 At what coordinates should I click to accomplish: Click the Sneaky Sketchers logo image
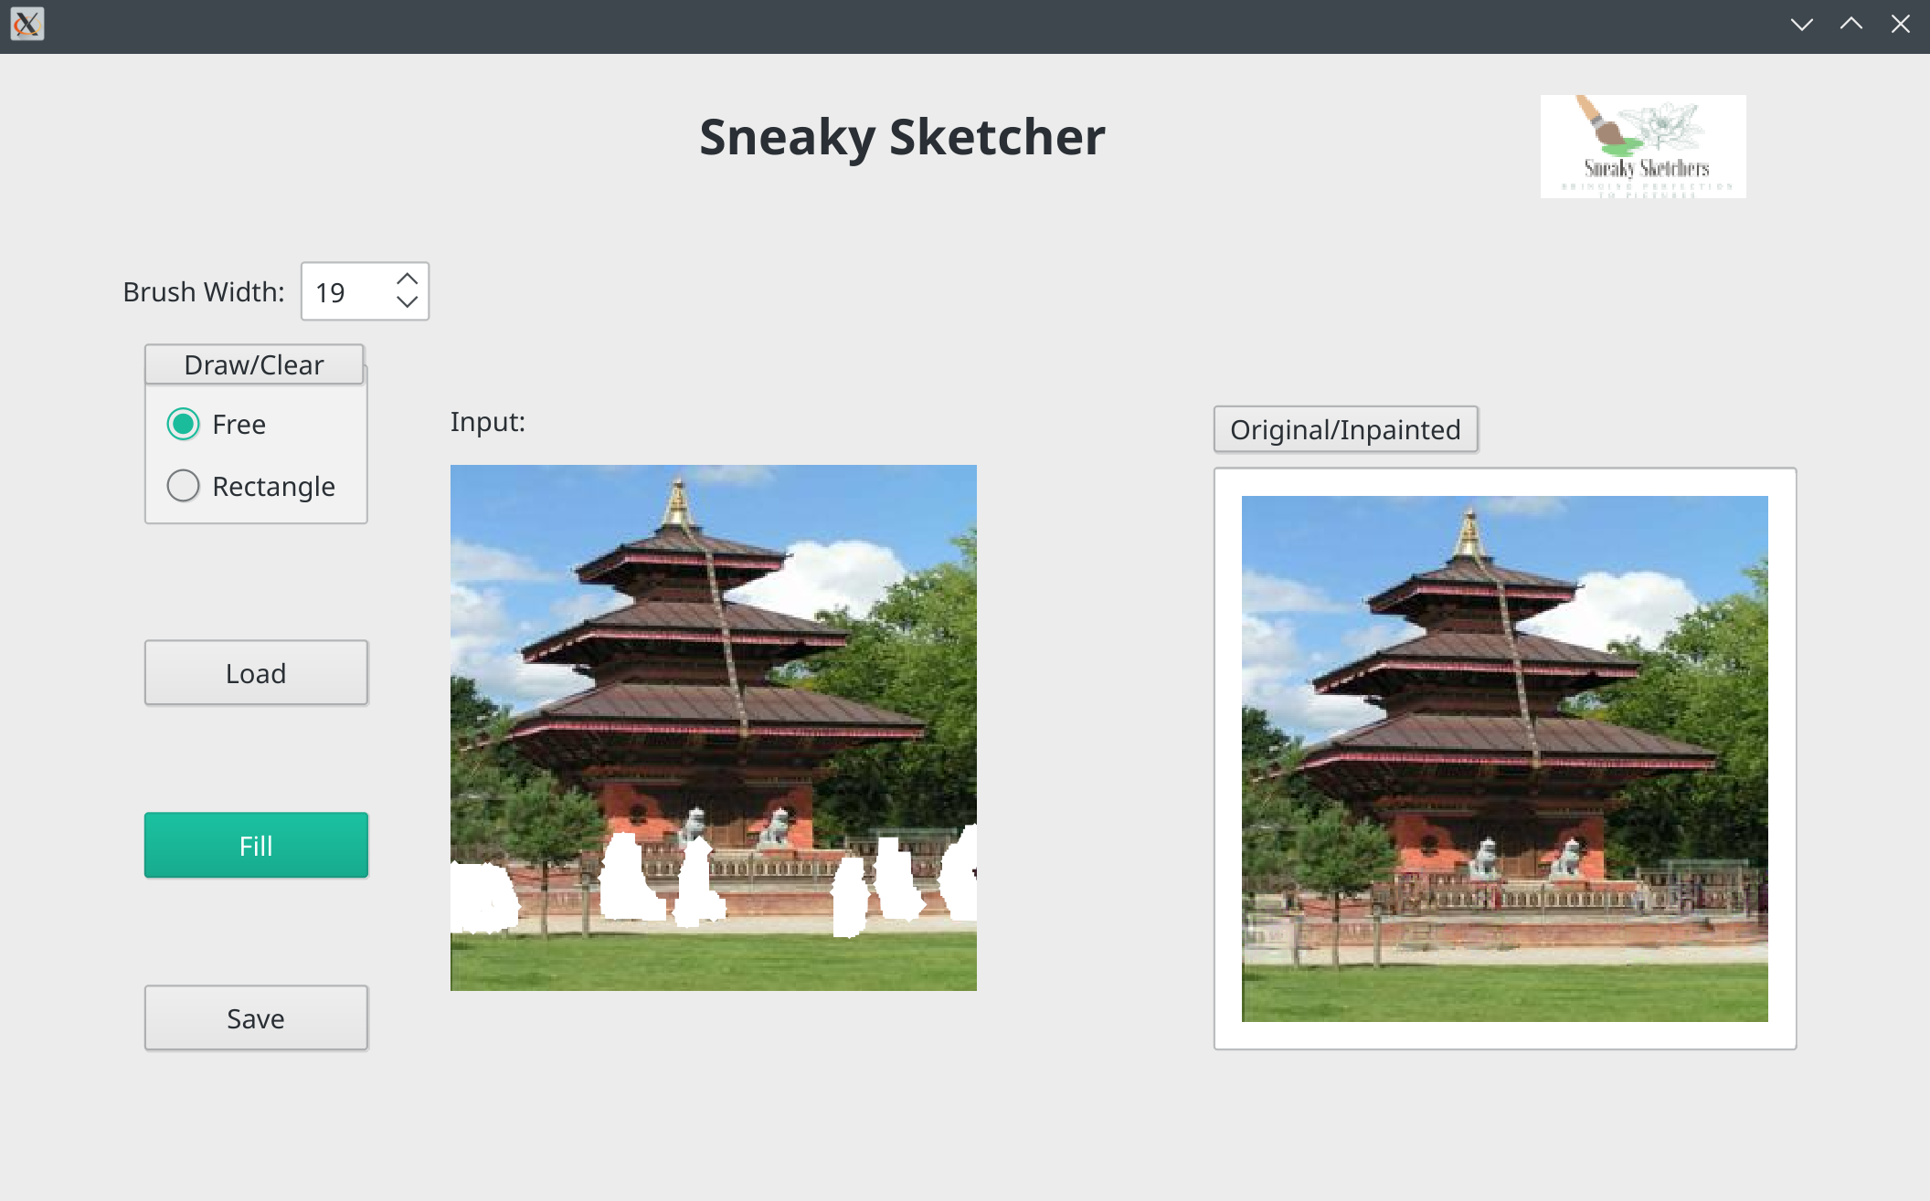click(1642, 146)
